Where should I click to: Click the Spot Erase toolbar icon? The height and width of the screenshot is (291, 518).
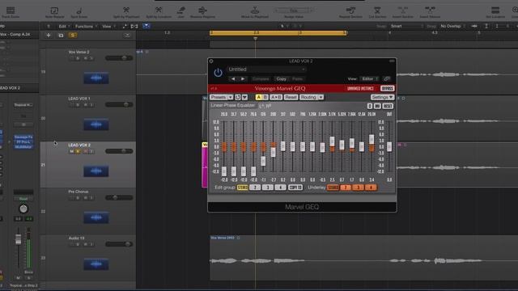(79, 11)
